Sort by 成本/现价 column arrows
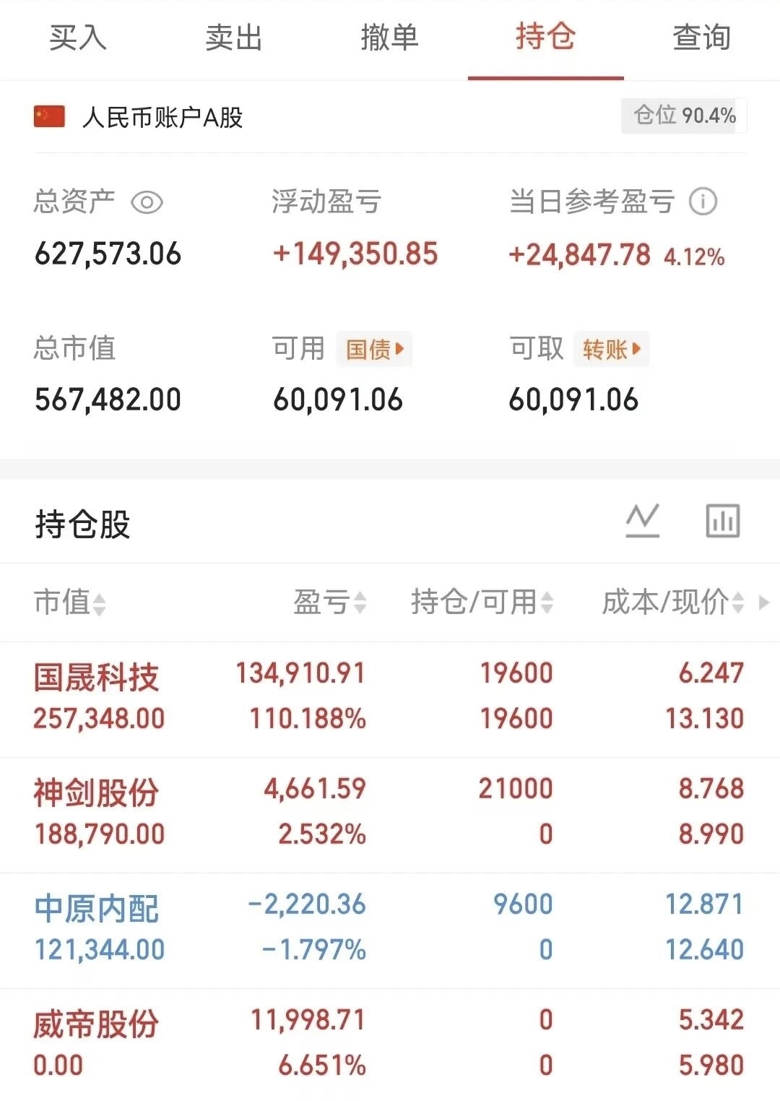 pyautogui.click(x=738, y=603)
